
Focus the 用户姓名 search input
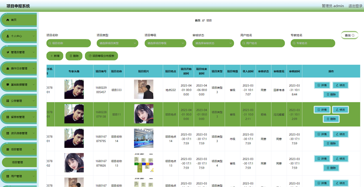click(263, 43)
